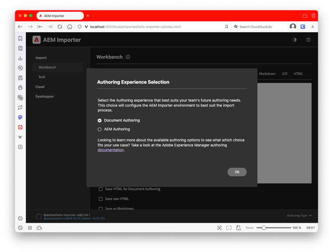Screen dimensions: 333x252
Task: Reset page zoom level
Action: point(250,228)
